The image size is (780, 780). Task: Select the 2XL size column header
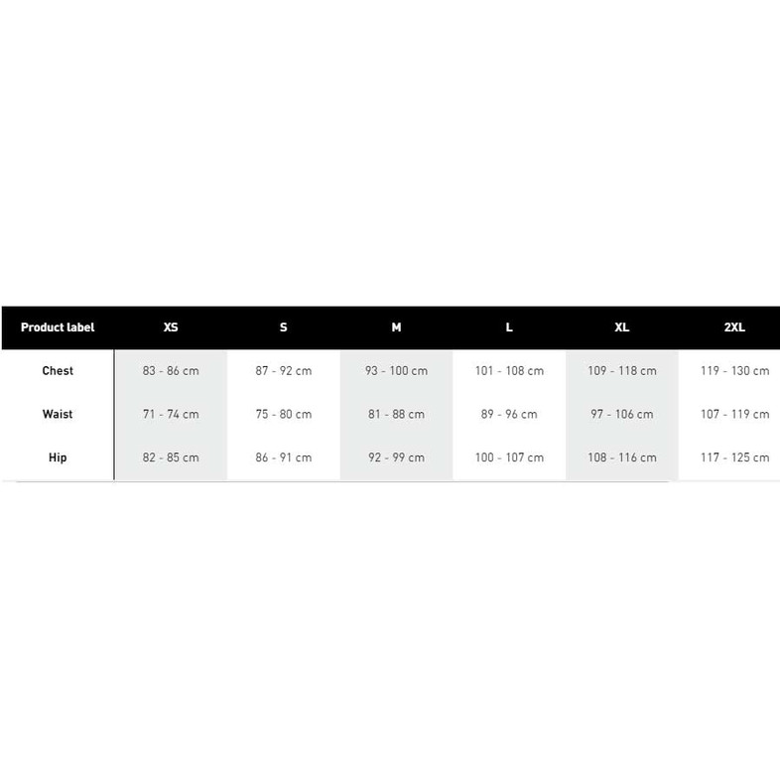(734, 326)
